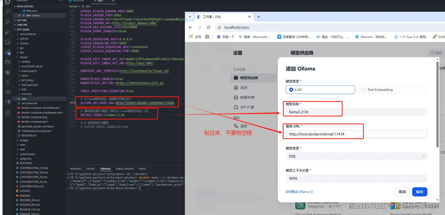
Task: Switch to the DEBUG CONSOLE panel tab
Action: click(x=125, y=169)
